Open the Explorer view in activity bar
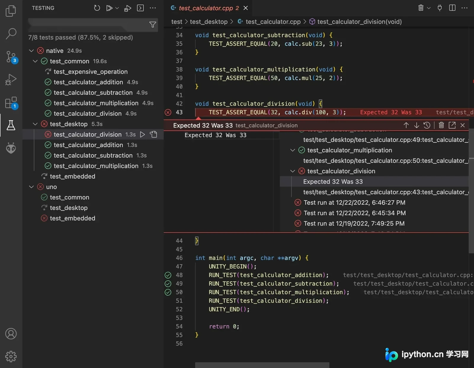This screenshot has height=368, width=474. coord(11,11)
